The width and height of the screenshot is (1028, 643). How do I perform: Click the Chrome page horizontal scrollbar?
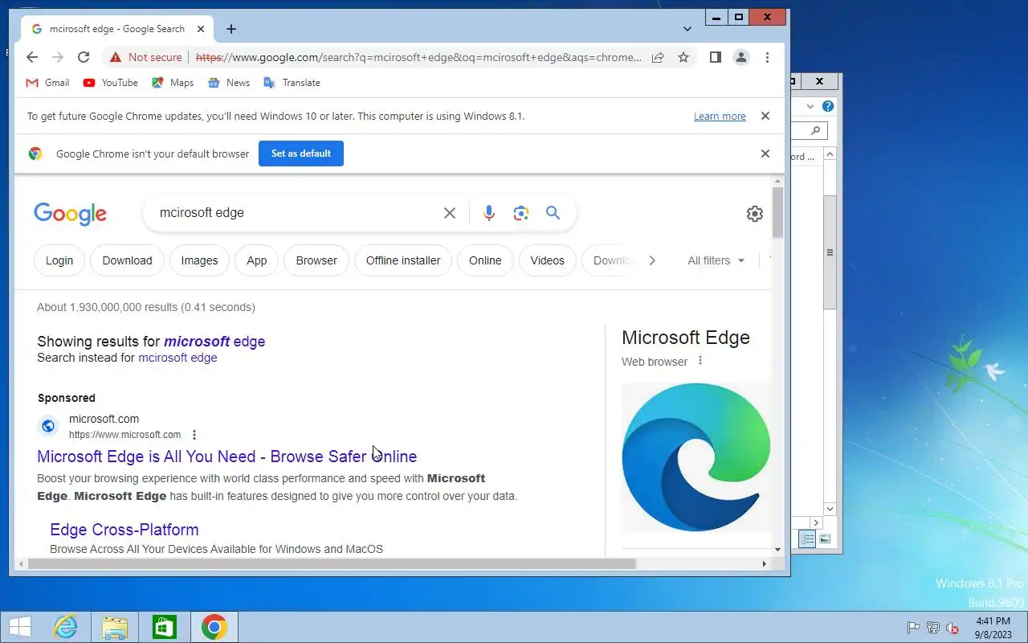331,564
